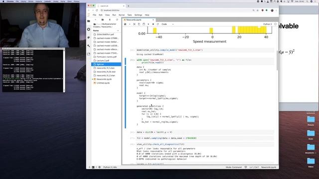This screenshot has width=319, height=179.
Task: Open the Chrome profile avatar
Action: [272, 10]
